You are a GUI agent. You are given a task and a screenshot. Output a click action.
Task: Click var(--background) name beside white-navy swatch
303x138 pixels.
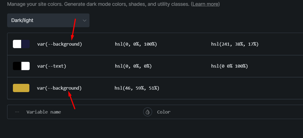tap(60, 44)
